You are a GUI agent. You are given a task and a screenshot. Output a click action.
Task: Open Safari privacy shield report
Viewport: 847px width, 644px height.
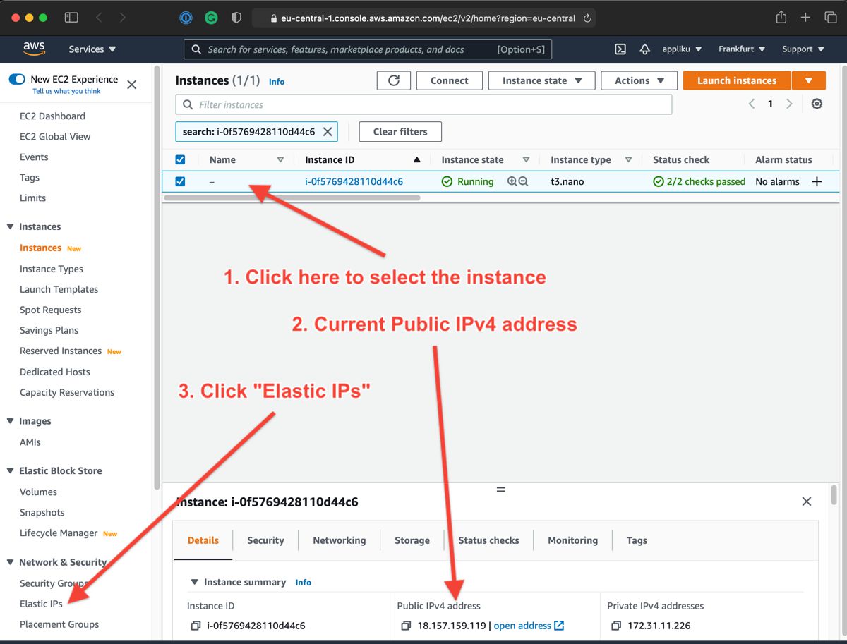(x=236, y=18)
